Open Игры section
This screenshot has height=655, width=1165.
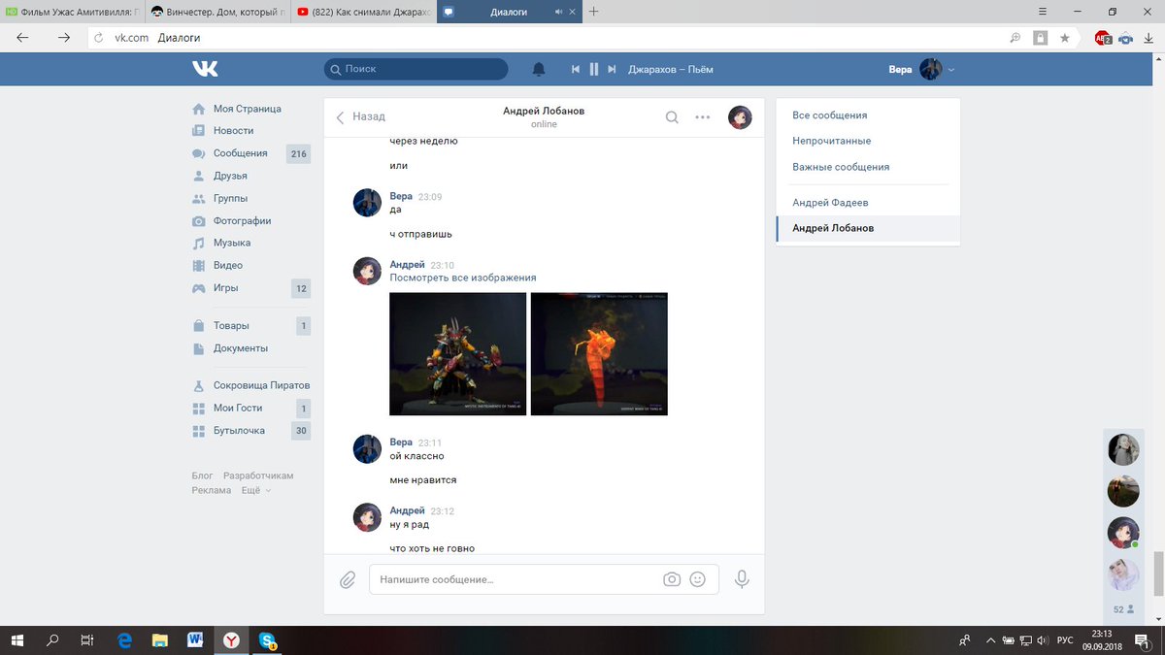(226, 288)
